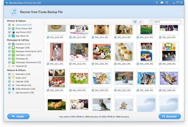This screenshot has width=188, height=127.
Task: Open the App Photos (297) category
Action: tap(23, 32)
